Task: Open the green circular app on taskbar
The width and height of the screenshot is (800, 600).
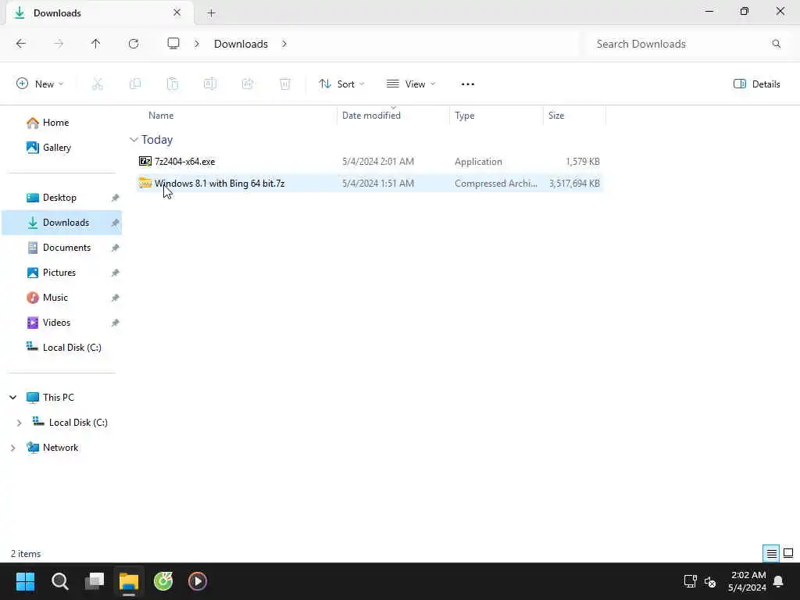Action: pyautogui.click(x=163, y=581)
